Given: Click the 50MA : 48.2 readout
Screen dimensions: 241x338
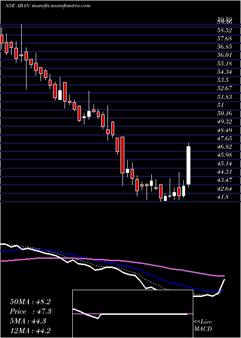Looking at the screenshot, I should tap(30, 302).
